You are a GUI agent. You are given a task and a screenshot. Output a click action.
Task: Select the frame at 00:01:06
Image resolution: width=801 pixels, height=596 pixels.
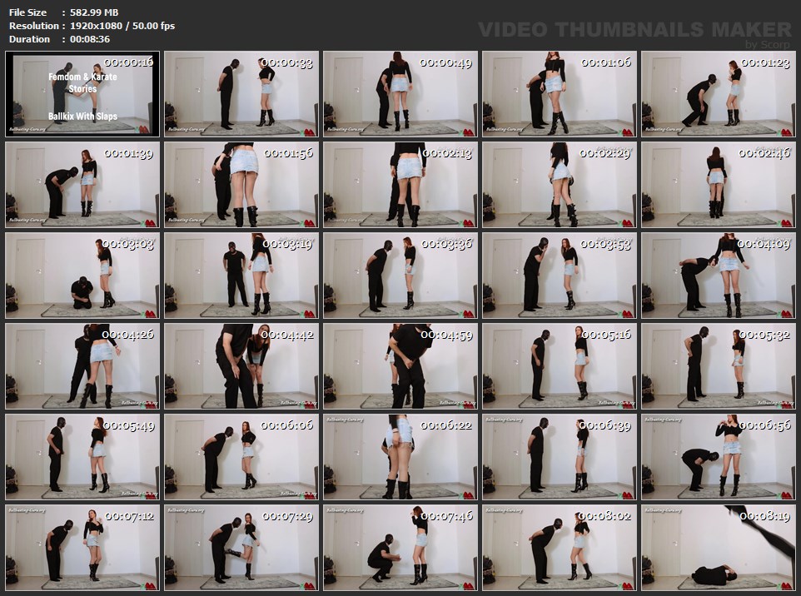tap(560, 94)
